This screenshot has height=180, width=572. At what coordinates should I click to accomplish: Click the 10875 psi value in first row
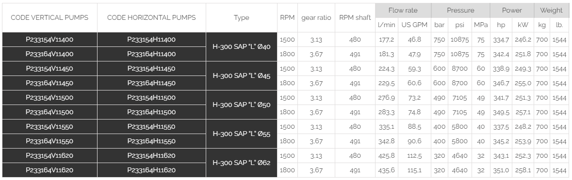click(459, 40)
